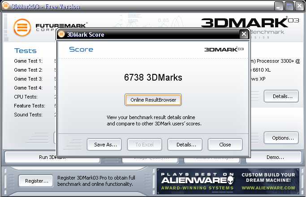Click the Tests section heading
The width and height of the screenshot is (306, 197).
[x=26, y=51]
